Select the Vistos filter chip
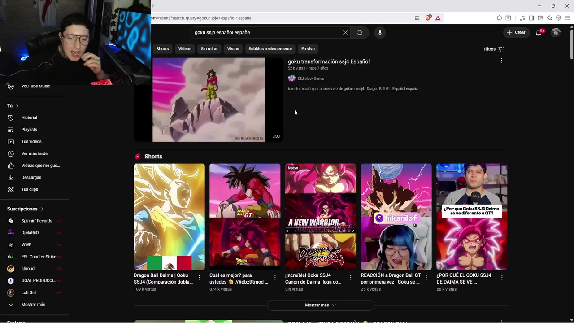This screenshot has height=323, width=574. 233,49
